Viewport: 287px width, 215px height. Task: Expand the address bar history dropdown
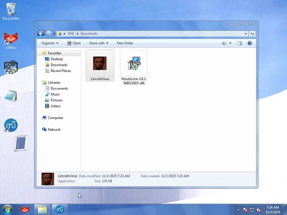point(246,34)
